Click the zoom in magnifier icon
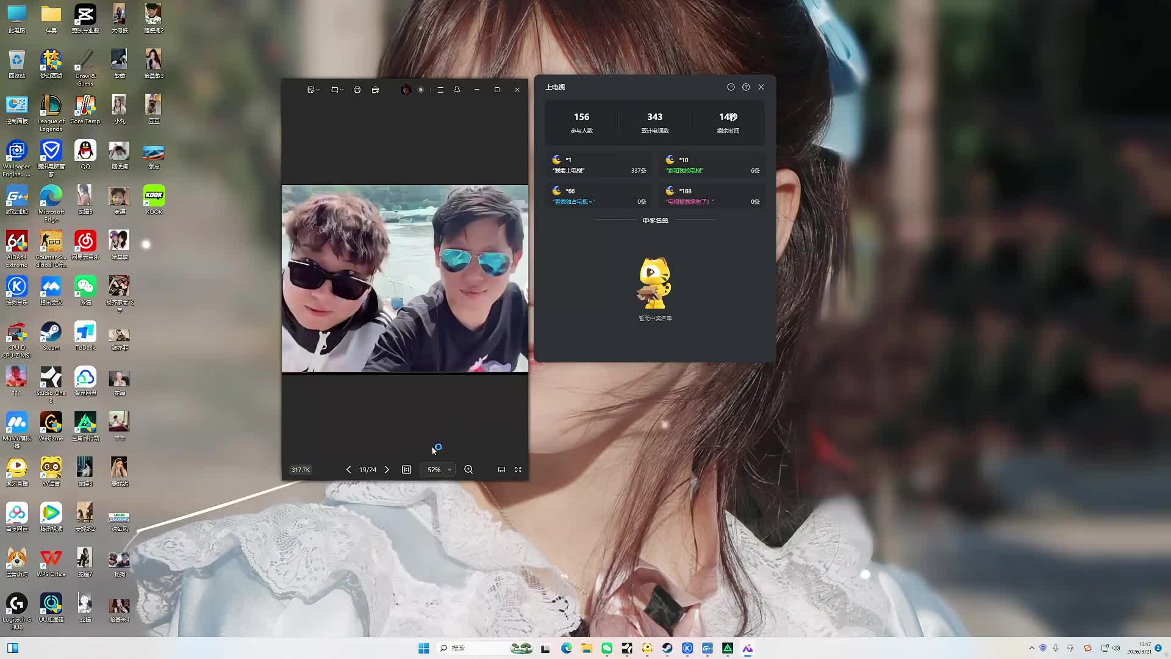This screenshot has height=659, width=1171. point(468,470)
